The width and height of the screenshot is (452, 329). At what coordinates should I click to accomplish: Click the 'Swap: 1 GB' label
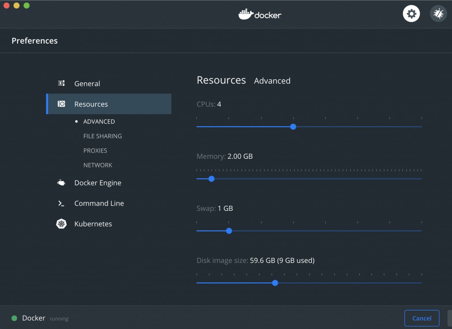pos(215,208)
